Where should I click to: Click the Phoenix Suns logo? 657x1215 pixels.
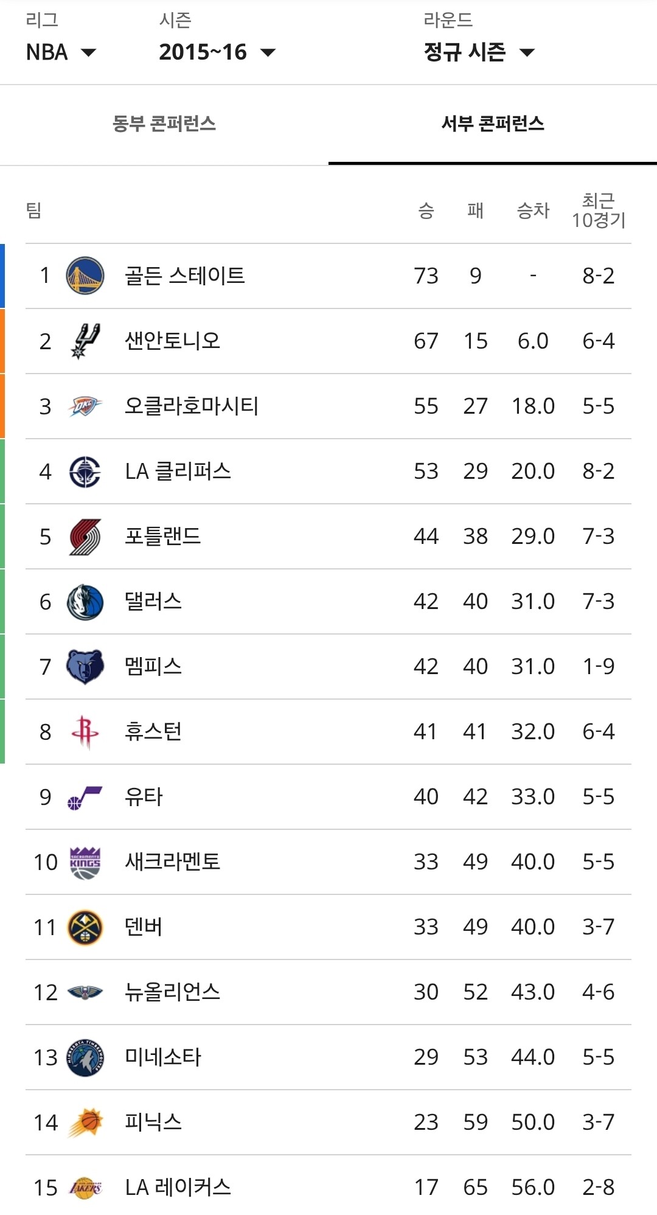(x=85, y=1123)
